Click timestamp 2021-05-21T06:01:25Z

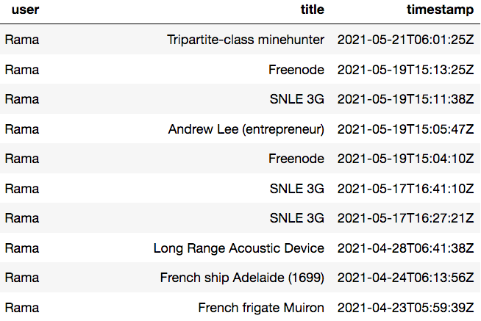point(405,40)
